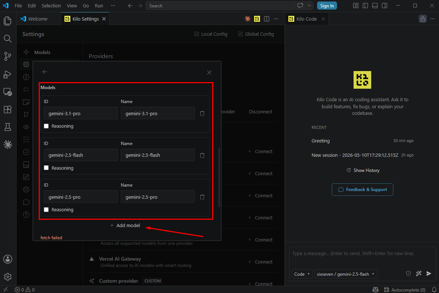The width and height of the screenshot is (439, 293).
Task: Click the title bar Search box
Action: [x=220, y=6]
